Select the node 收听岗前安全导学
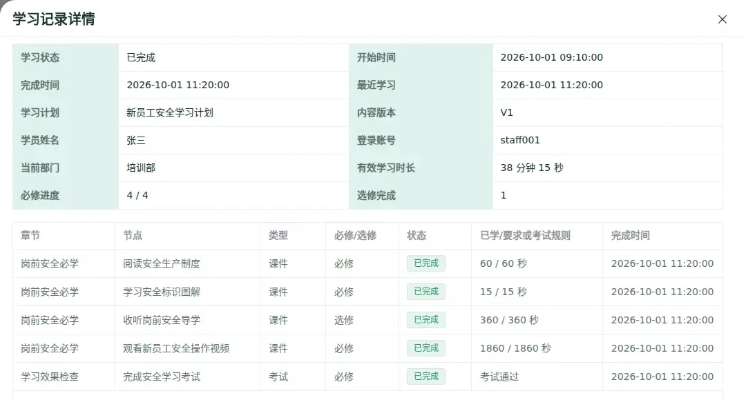The image size is (746, 402). [x=162, y=320]
